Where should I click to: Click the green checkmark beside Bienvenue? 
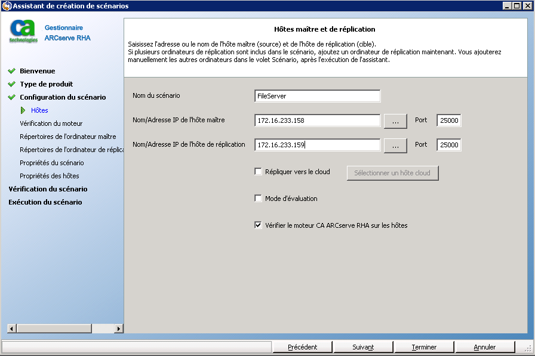coord(11,71)
